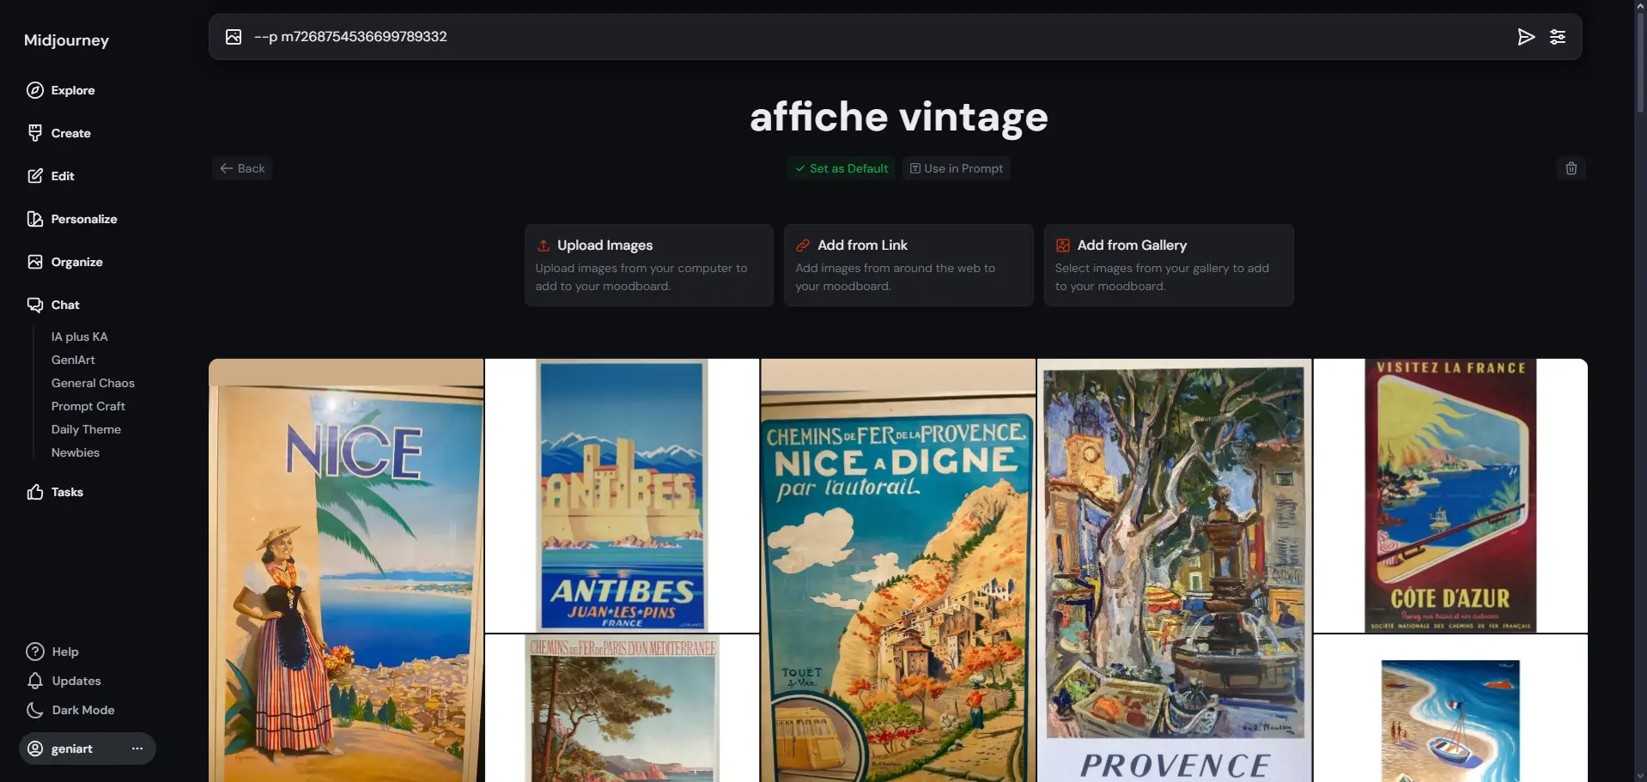Click the affiche vintage moodboard title

click(x=899, y=117)
